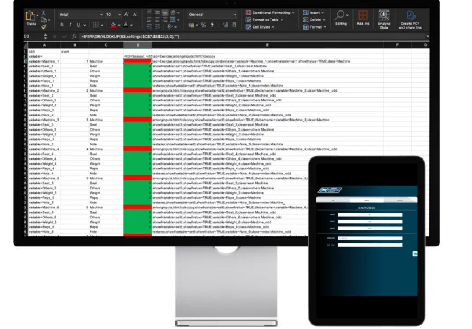This screenshot has width=472, height=329.
Task: Open the Format cells menu
Action: click(315, 27)
